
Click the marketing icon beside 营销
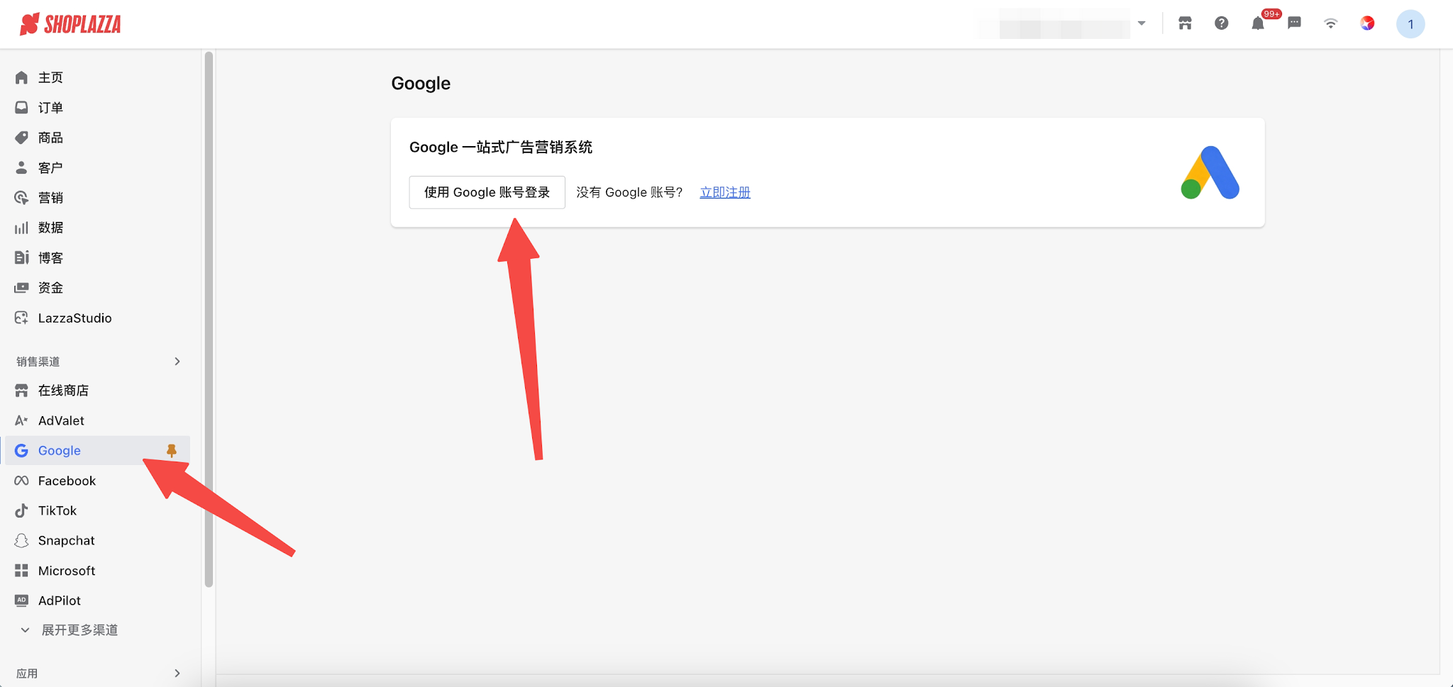pos(21,197)
